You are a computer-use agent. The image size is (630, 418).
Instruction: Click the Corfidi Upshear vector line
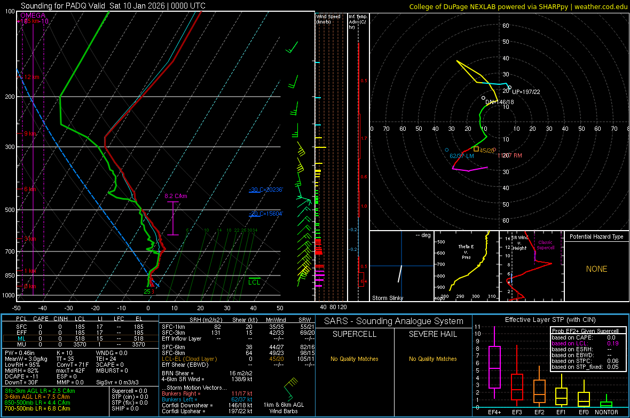pos(207,411)
